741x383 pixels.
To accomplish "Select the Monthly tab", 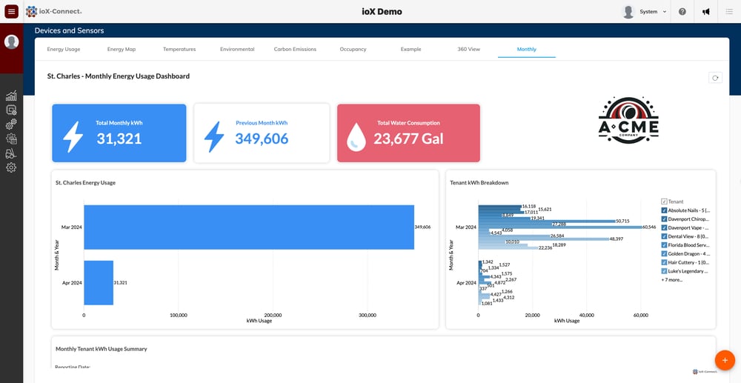I will tap(526, 49).
